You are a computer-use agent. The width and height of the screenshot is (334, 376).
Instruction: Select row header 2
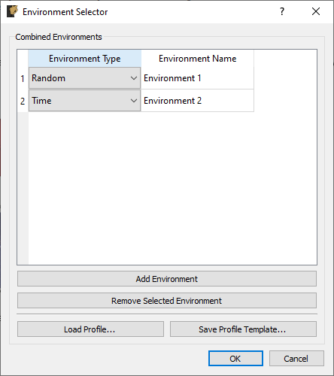click(x=23, y=101)
